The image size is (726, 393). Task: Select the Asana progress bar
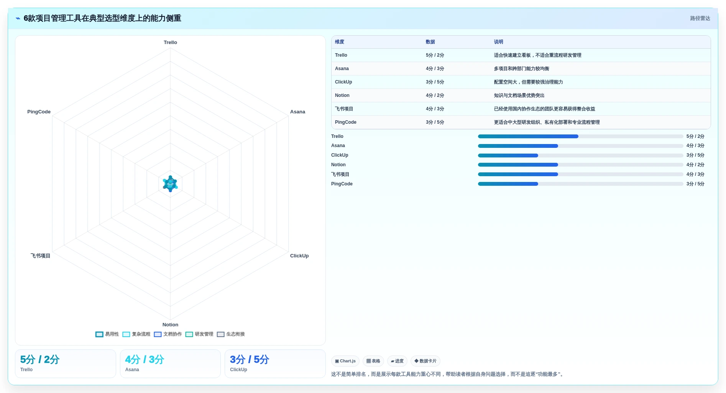click(x=580, y=146)
